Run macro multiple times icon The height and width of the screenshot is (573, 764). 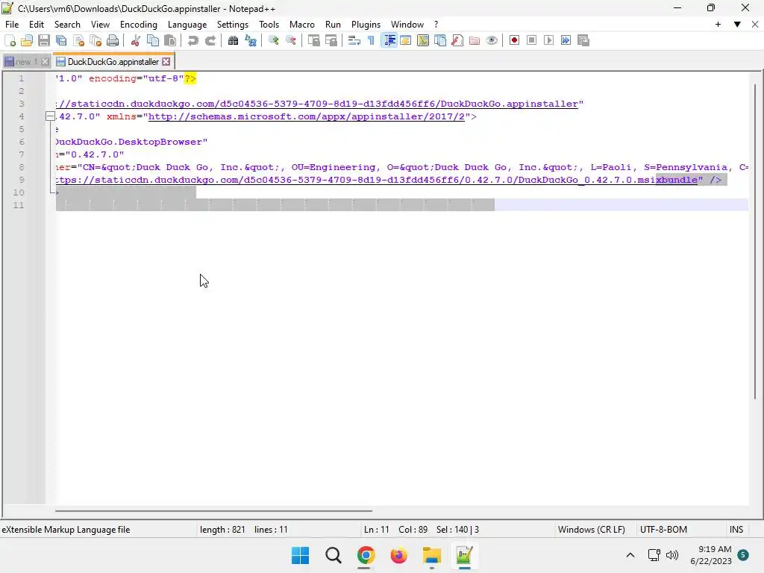point(566,40)
